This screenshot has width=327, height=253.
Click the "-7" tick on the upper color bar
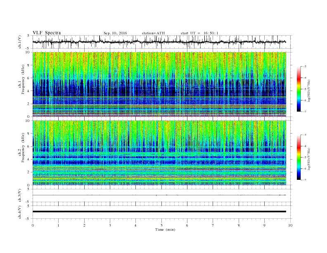pyautogui.click(x=304, y=112)
